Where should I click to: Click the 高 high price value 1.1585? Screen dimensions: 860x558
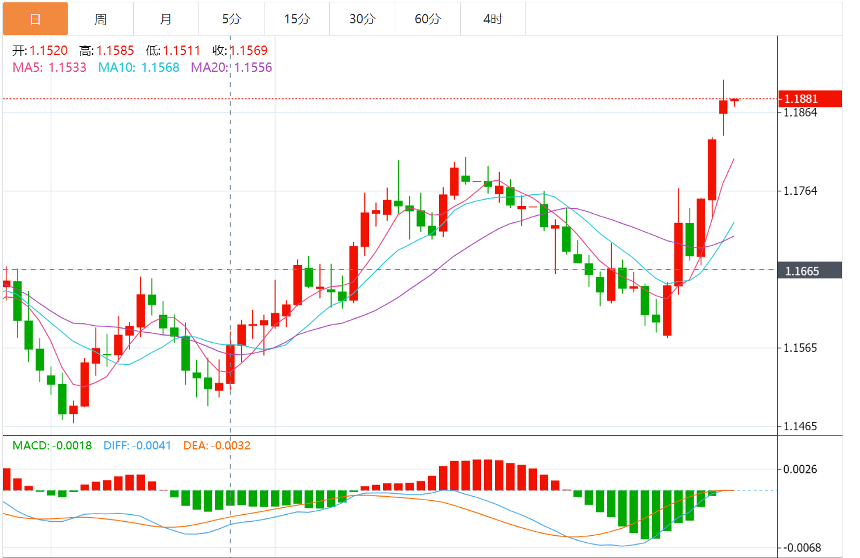point(115,51)
